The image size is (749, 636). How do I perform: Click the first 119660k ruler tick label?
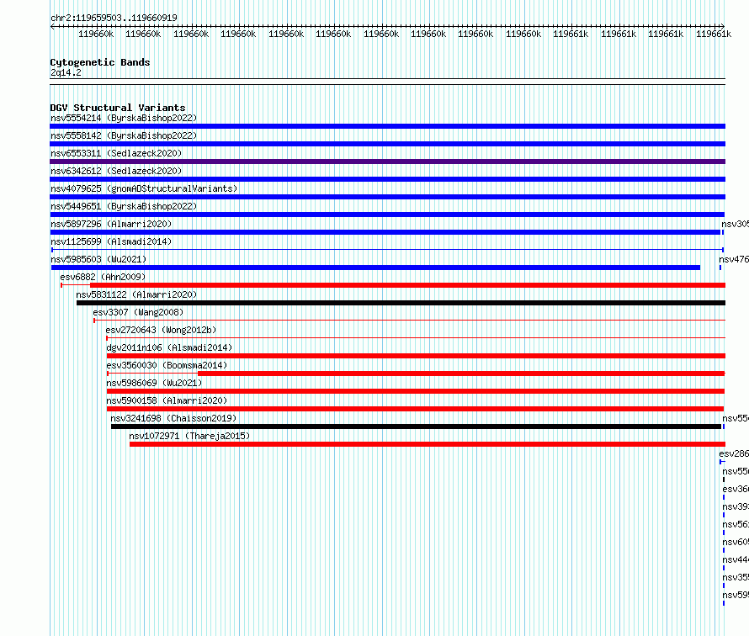click(x=96, y=34)
